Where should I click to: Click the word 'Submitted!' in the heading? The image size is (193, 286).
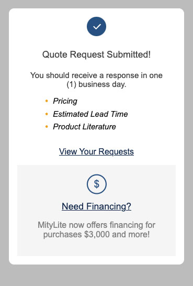[129, 54]
